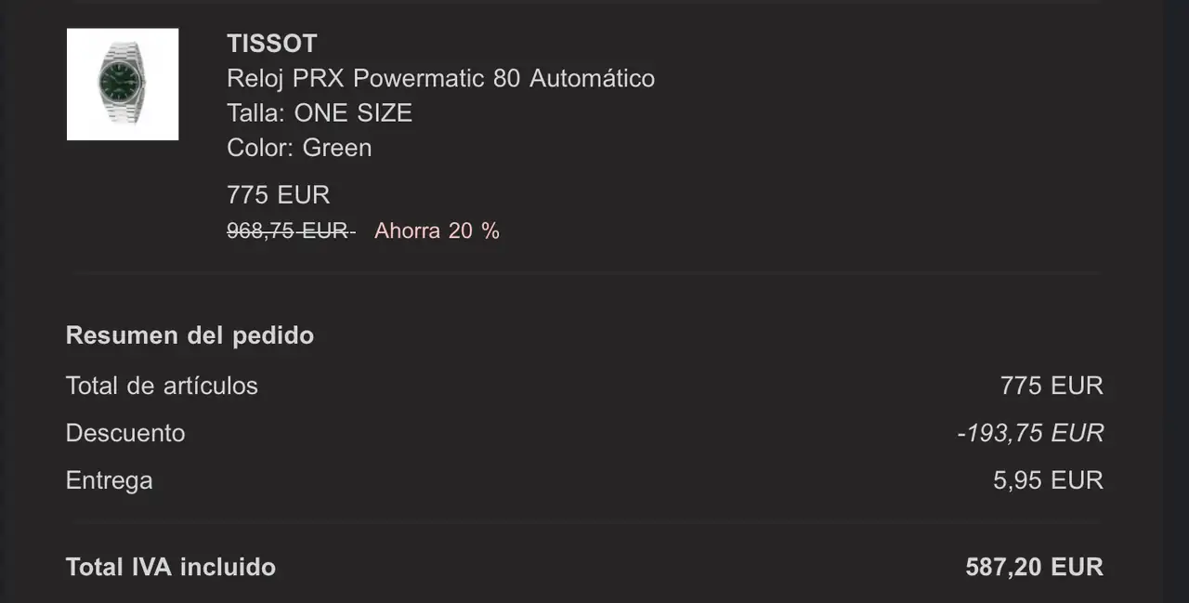The width and height of the screenshot is (1189, 603).
Task: Click the Resumen del pedido heading
Action: (189, 335)
